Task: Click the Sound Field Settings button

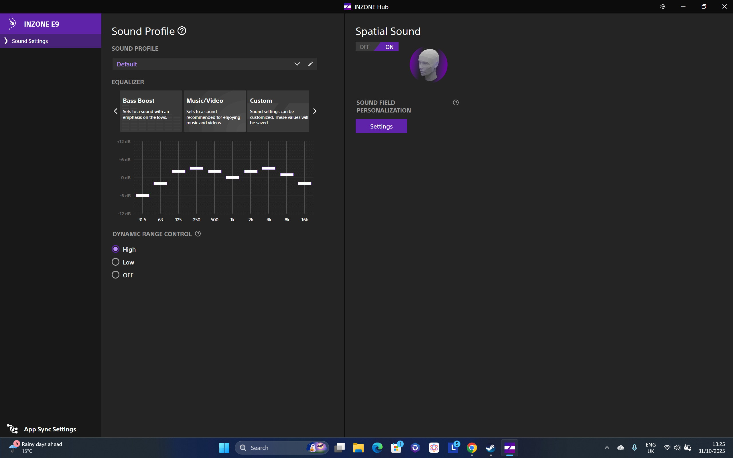Action: 381,126
